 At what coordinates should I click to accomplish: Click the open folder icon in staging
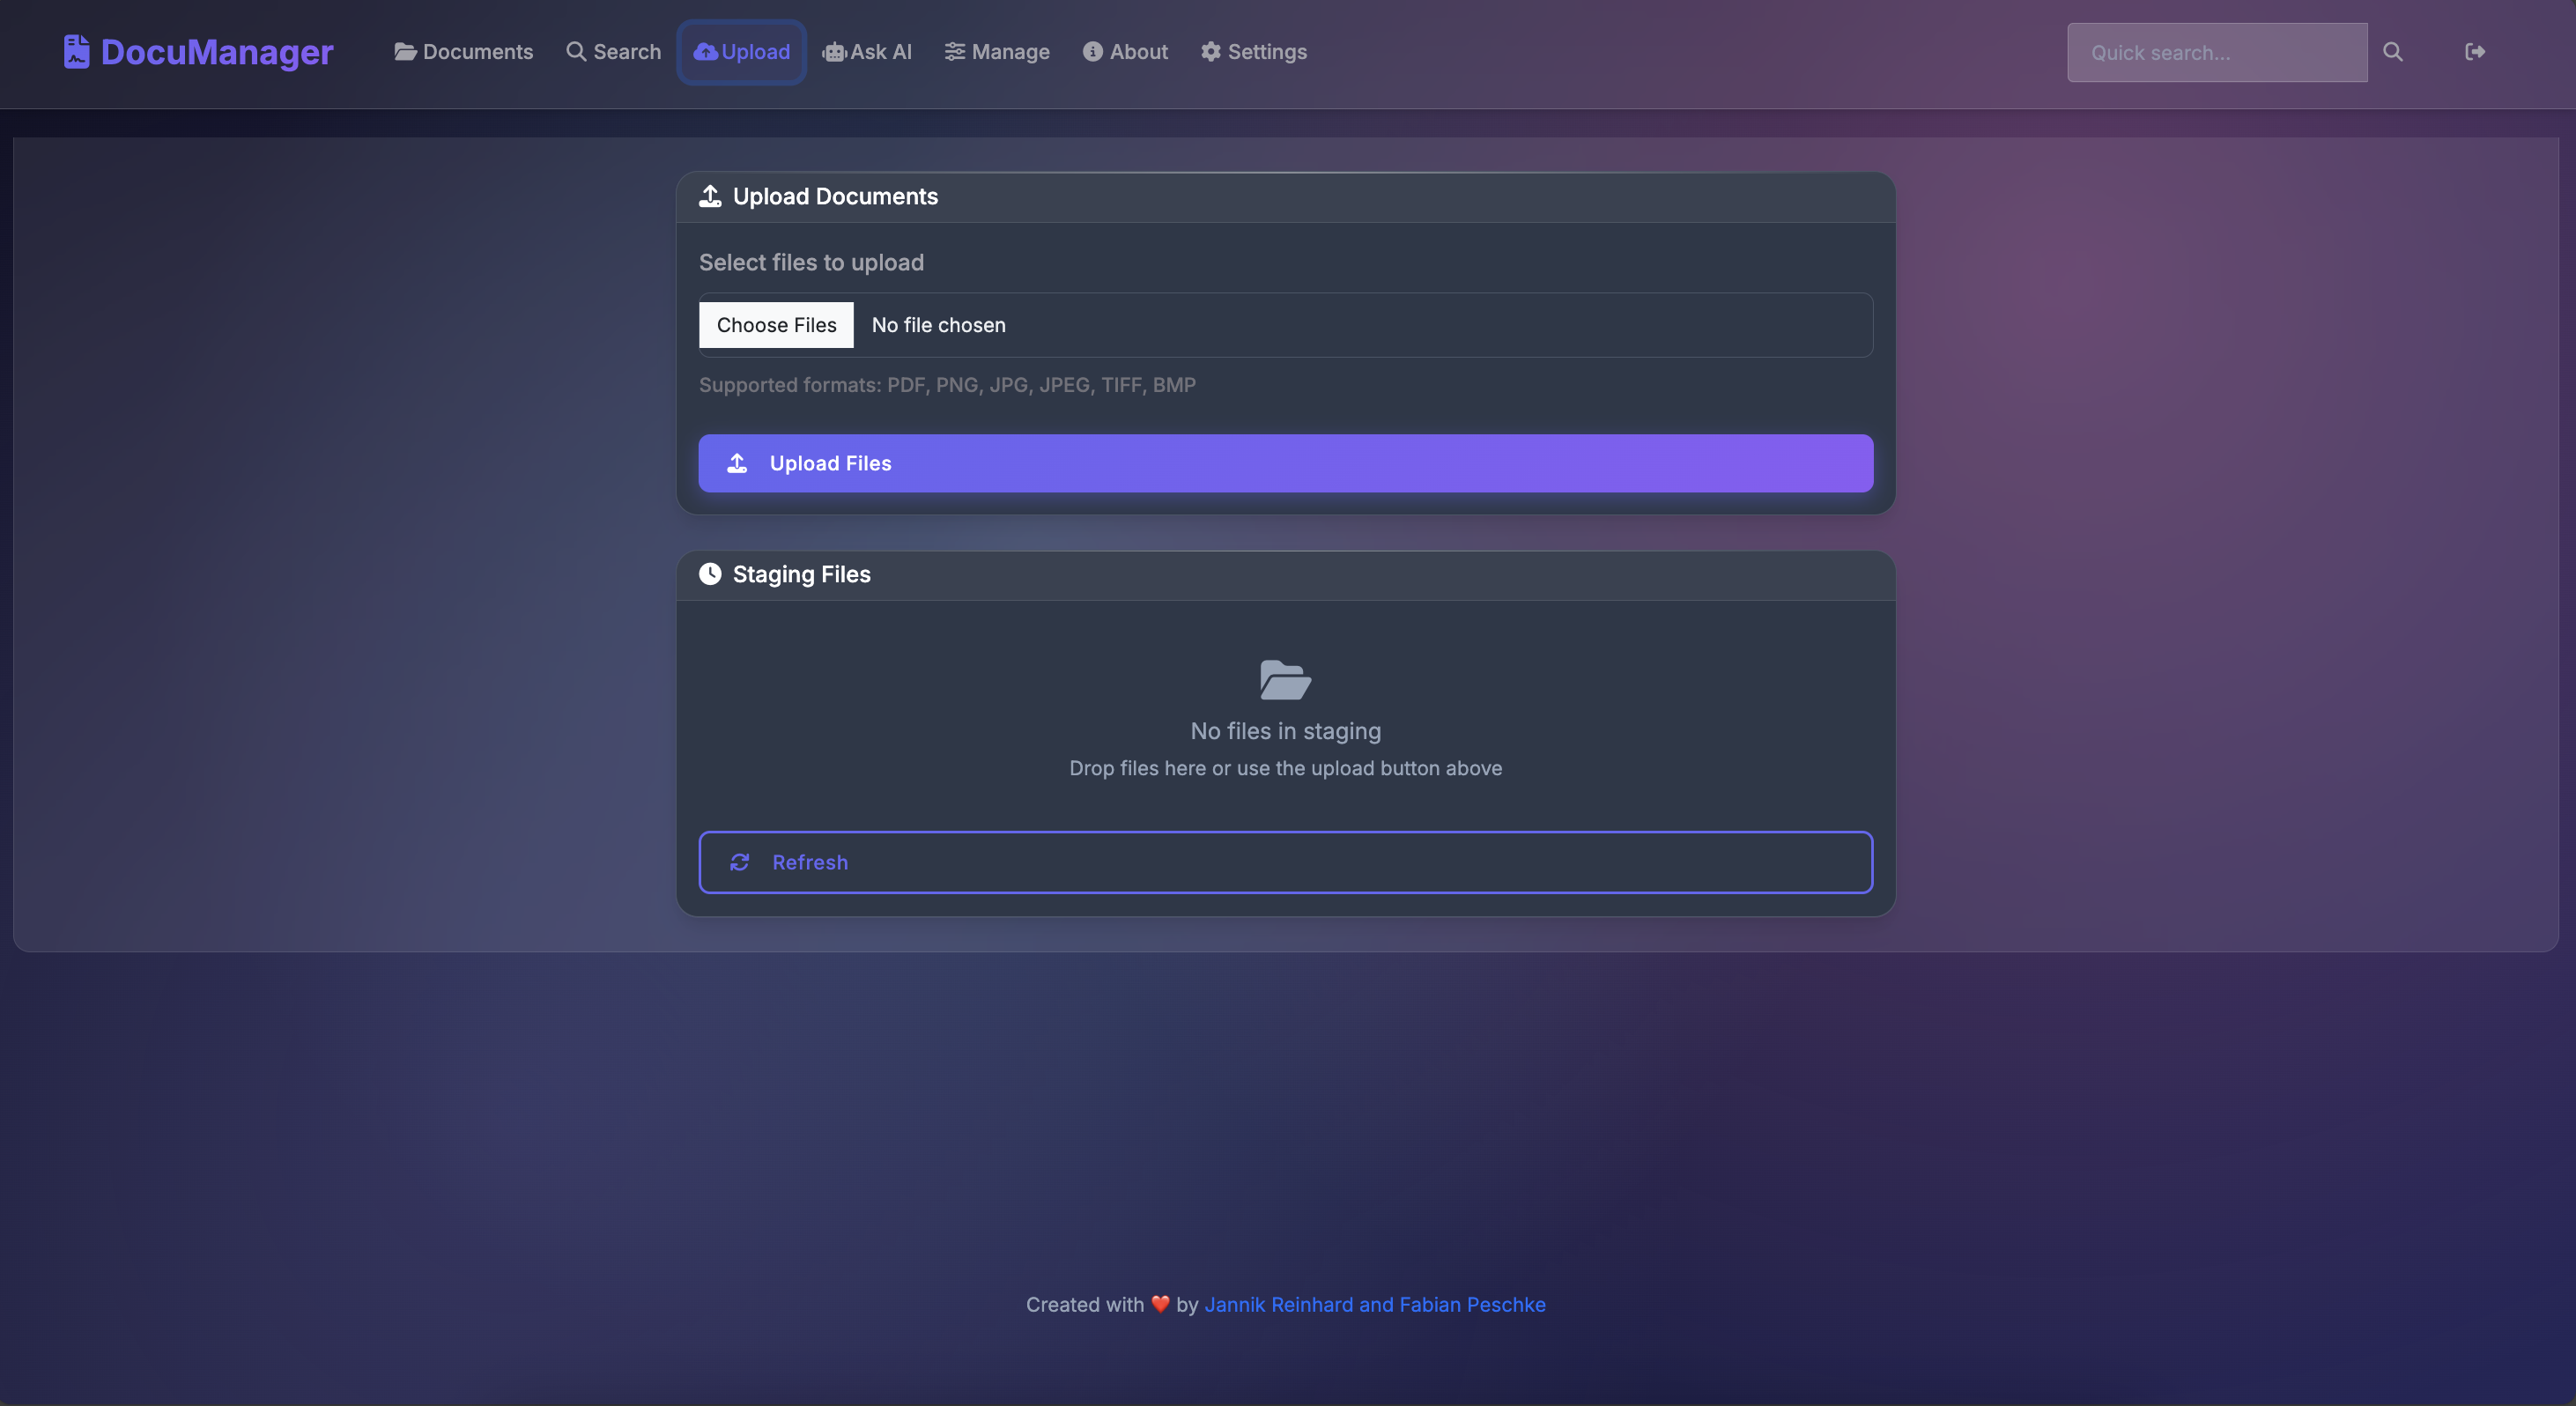coord(1286,680)
